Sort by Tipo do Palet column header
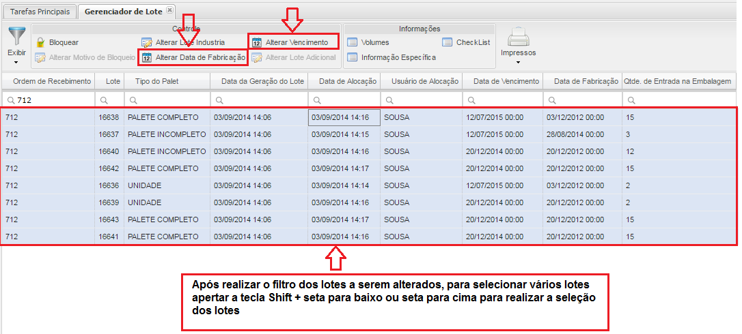 pos(167,81)
